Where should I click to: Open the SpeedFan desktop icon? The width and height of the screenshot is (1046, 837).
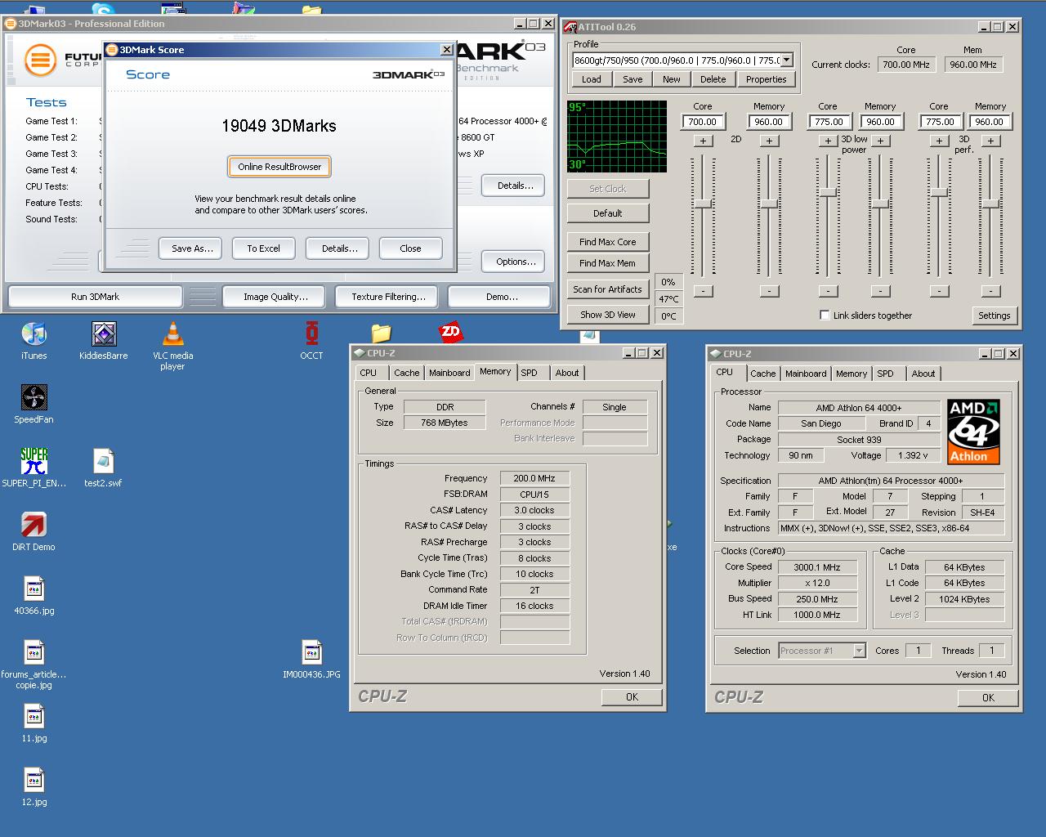point(34,399)
